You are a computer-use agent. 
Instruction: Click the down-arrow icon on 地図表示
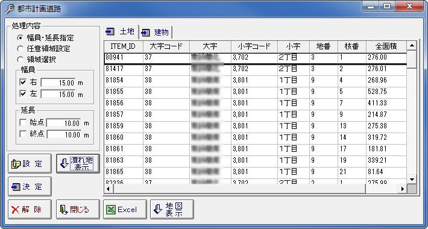click(158, 209)
